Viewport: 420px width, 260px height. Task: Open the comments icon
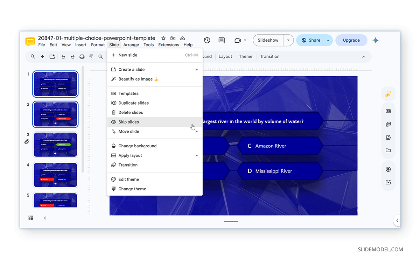(222, 40)
